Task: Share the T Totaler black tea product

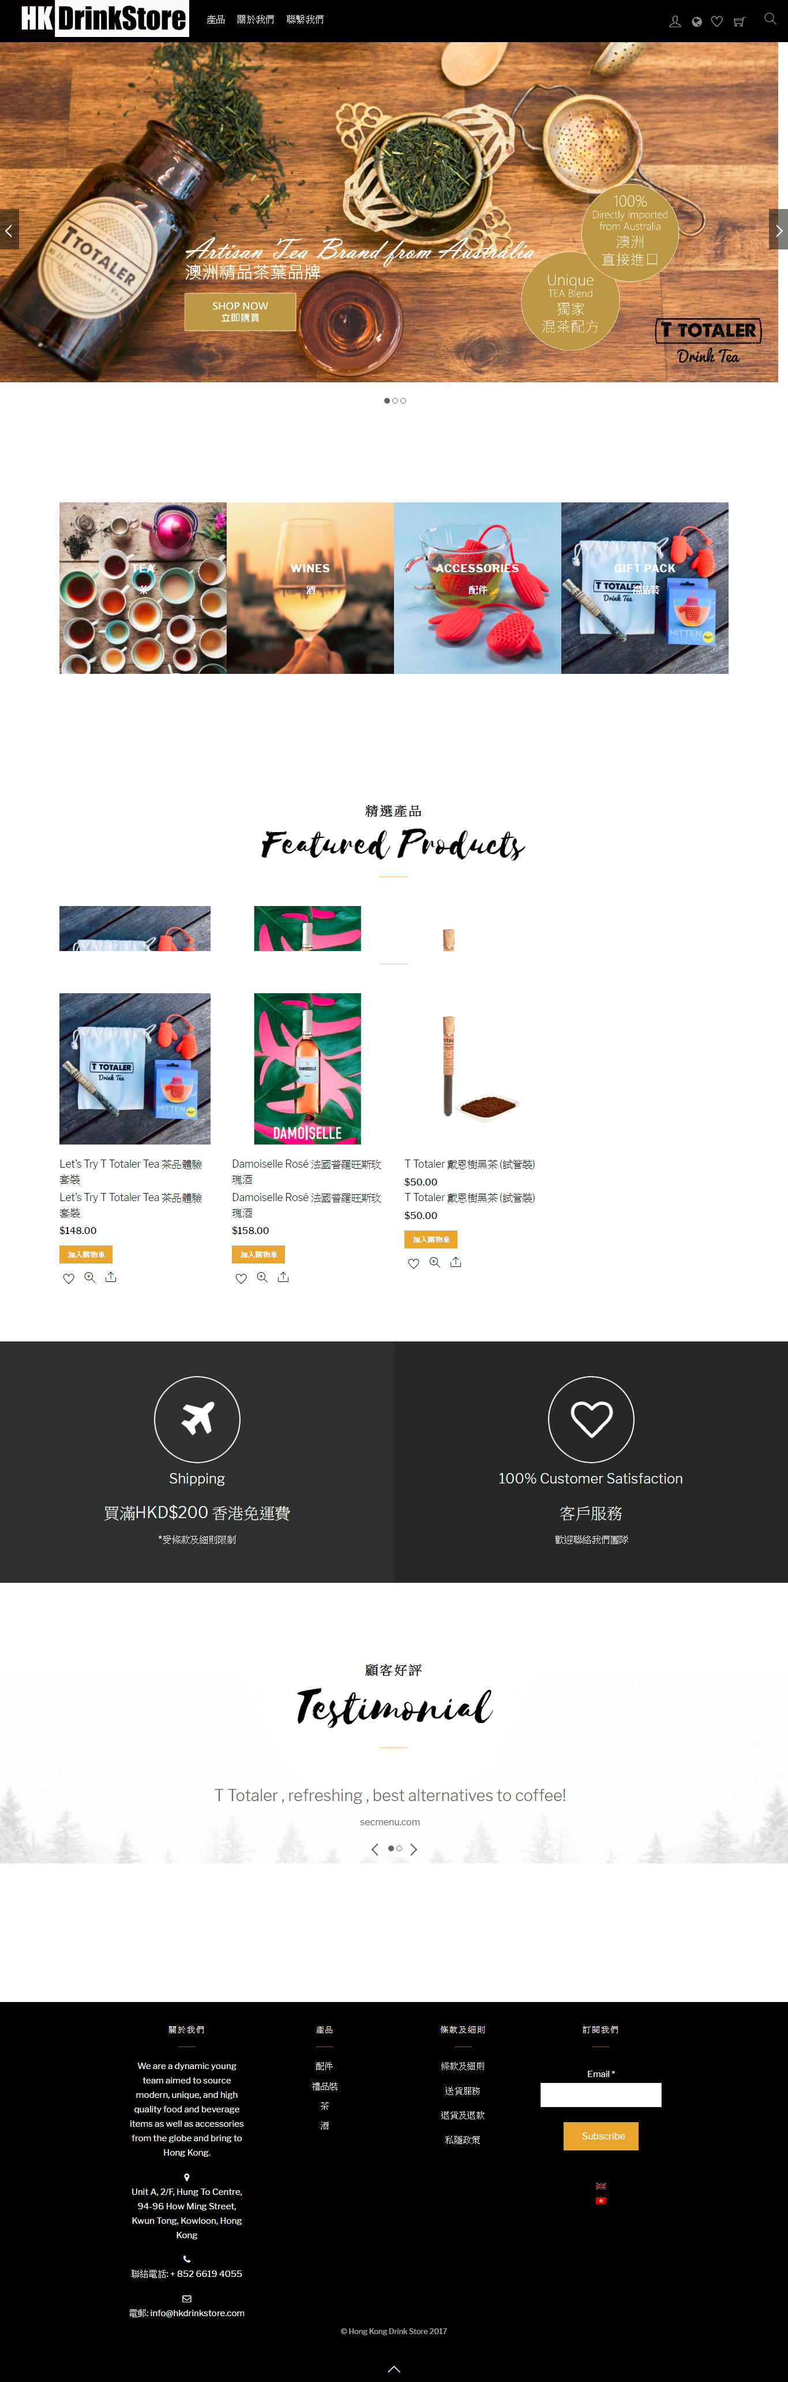Action: (455, 1262)
